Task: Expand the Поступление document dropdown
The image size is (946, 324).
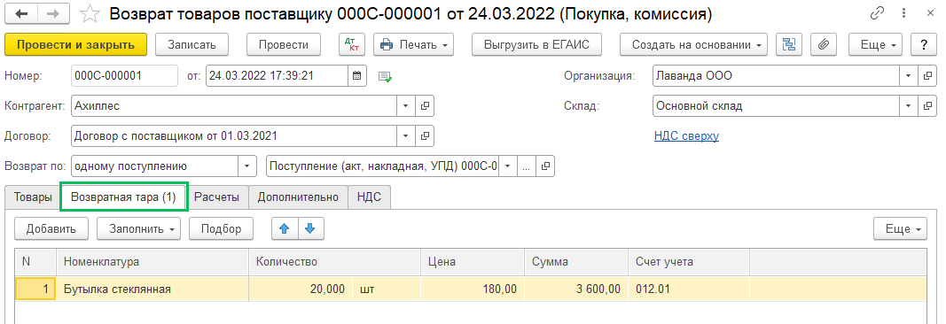Action: click(508, 166)
